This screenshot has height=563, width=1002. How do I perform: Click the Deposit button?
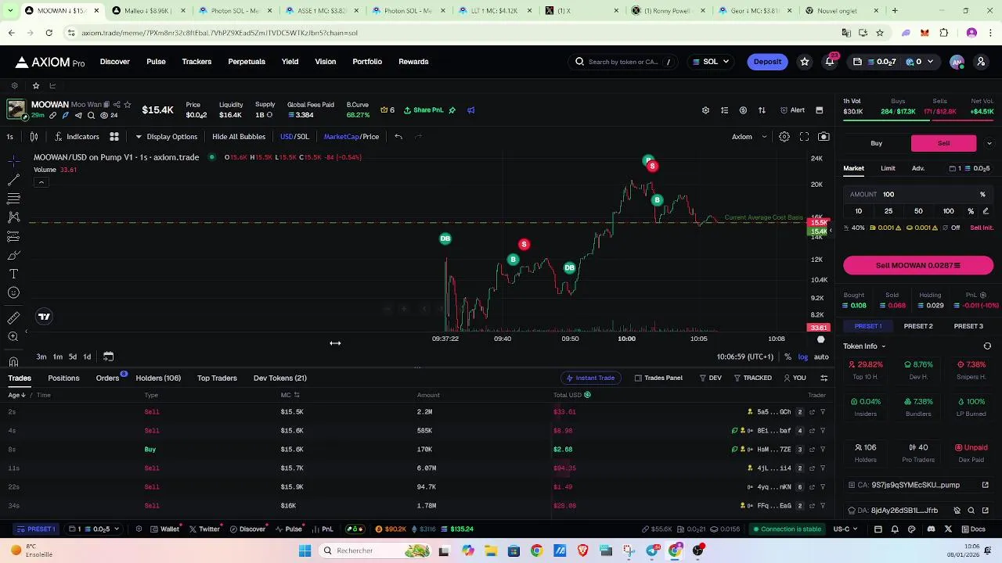(767, 62)
